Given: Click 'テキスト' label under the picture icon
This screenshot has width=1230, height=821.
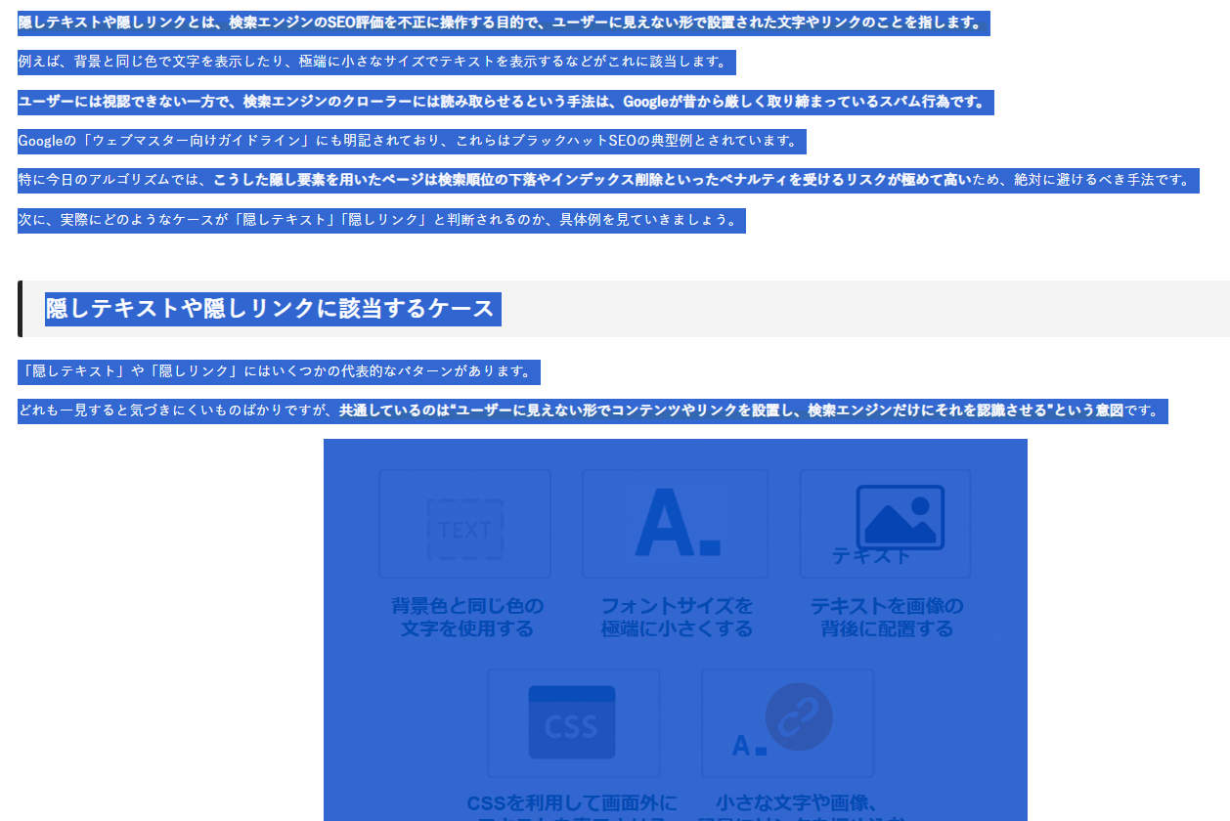Looking at the screenshot, I should (870, 556).
